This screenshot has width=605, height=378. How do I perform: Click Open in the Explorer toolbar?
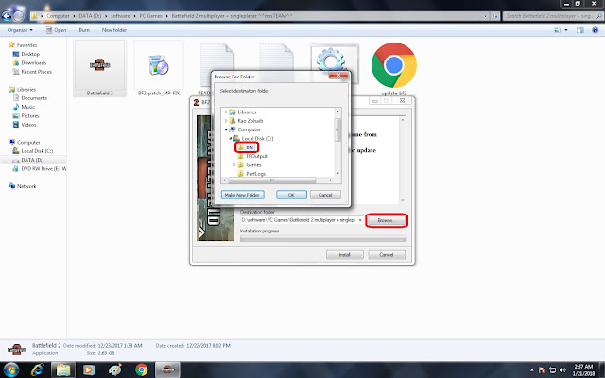point(57,30)
